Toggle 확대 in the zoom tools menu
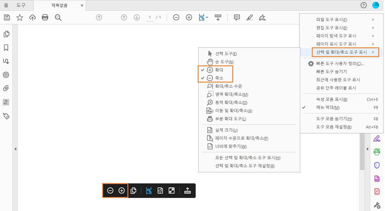Image resolution: width=385 pixels, height=211 pixels. (216, 70)
